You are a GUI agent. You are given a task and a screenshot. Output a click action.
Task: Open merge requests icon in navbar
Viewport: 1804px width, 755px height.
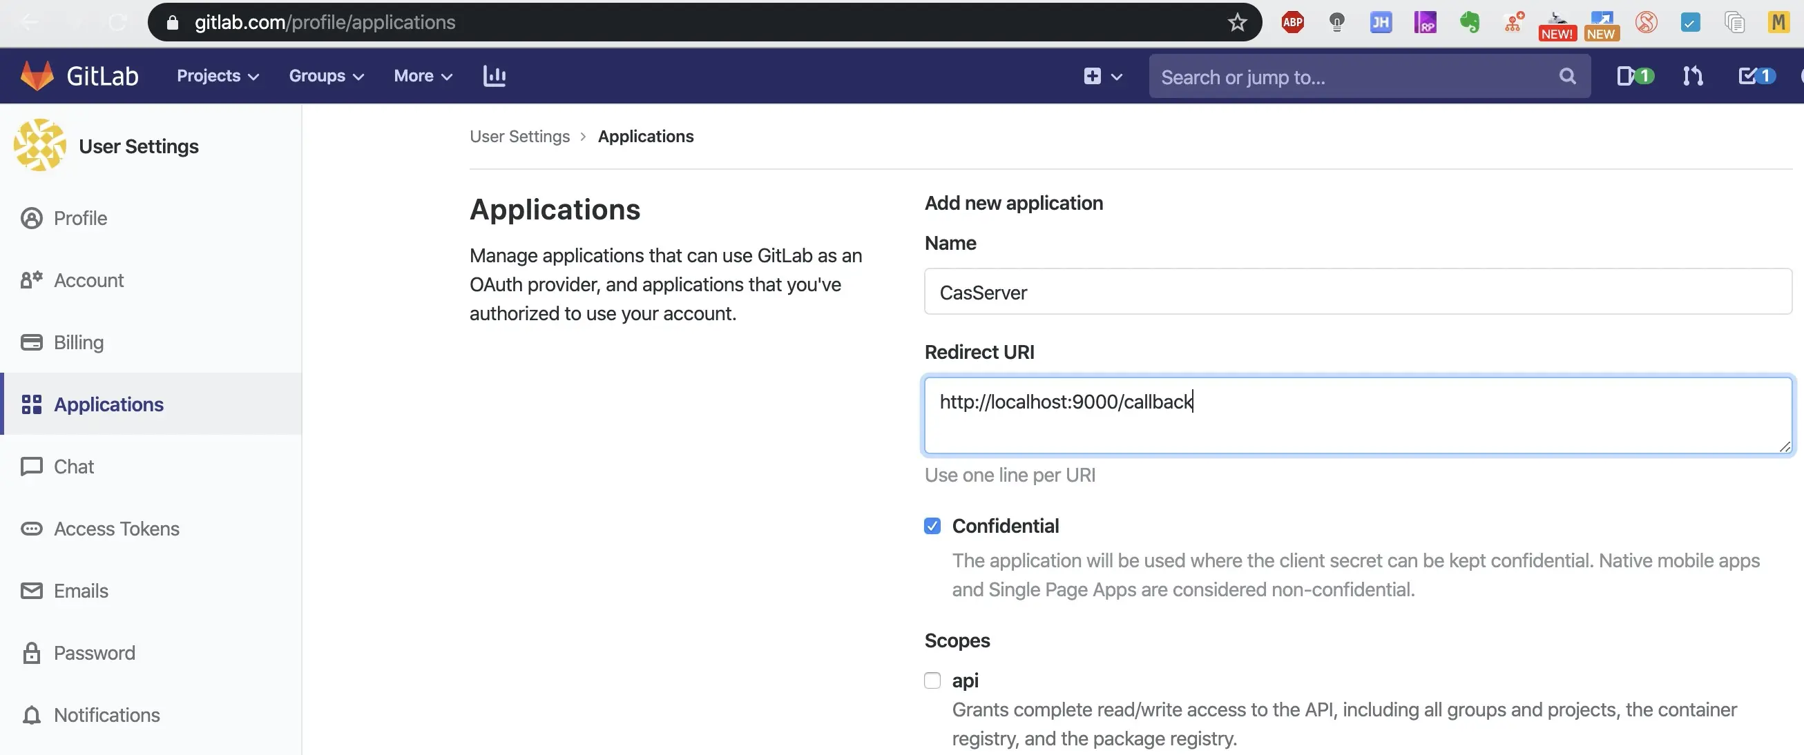pos(1693,76)
